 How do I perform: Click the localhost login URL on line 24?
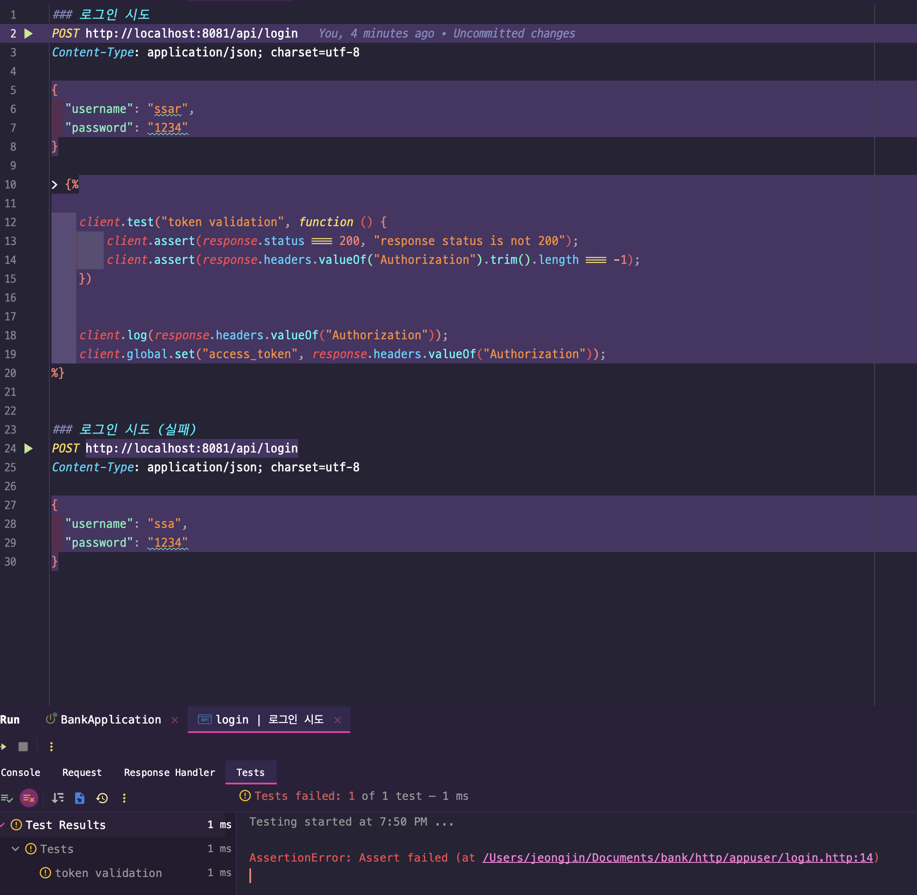click(191, 448)
